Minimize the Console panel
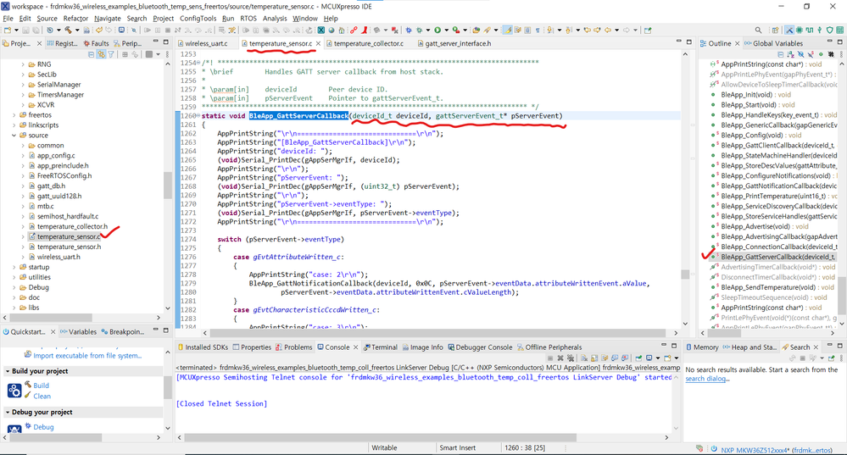Image resolution: width=847 pixels, height=455 pixels. tap(663, 345)
